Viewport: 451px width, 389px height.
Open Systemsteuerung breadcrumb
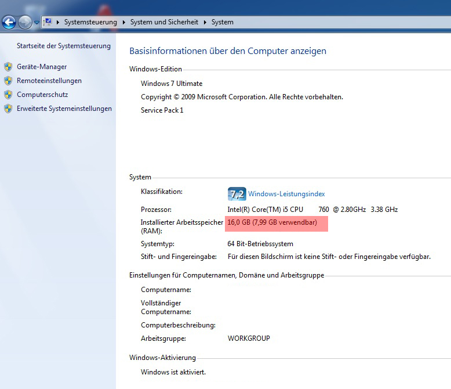[90, 22]
